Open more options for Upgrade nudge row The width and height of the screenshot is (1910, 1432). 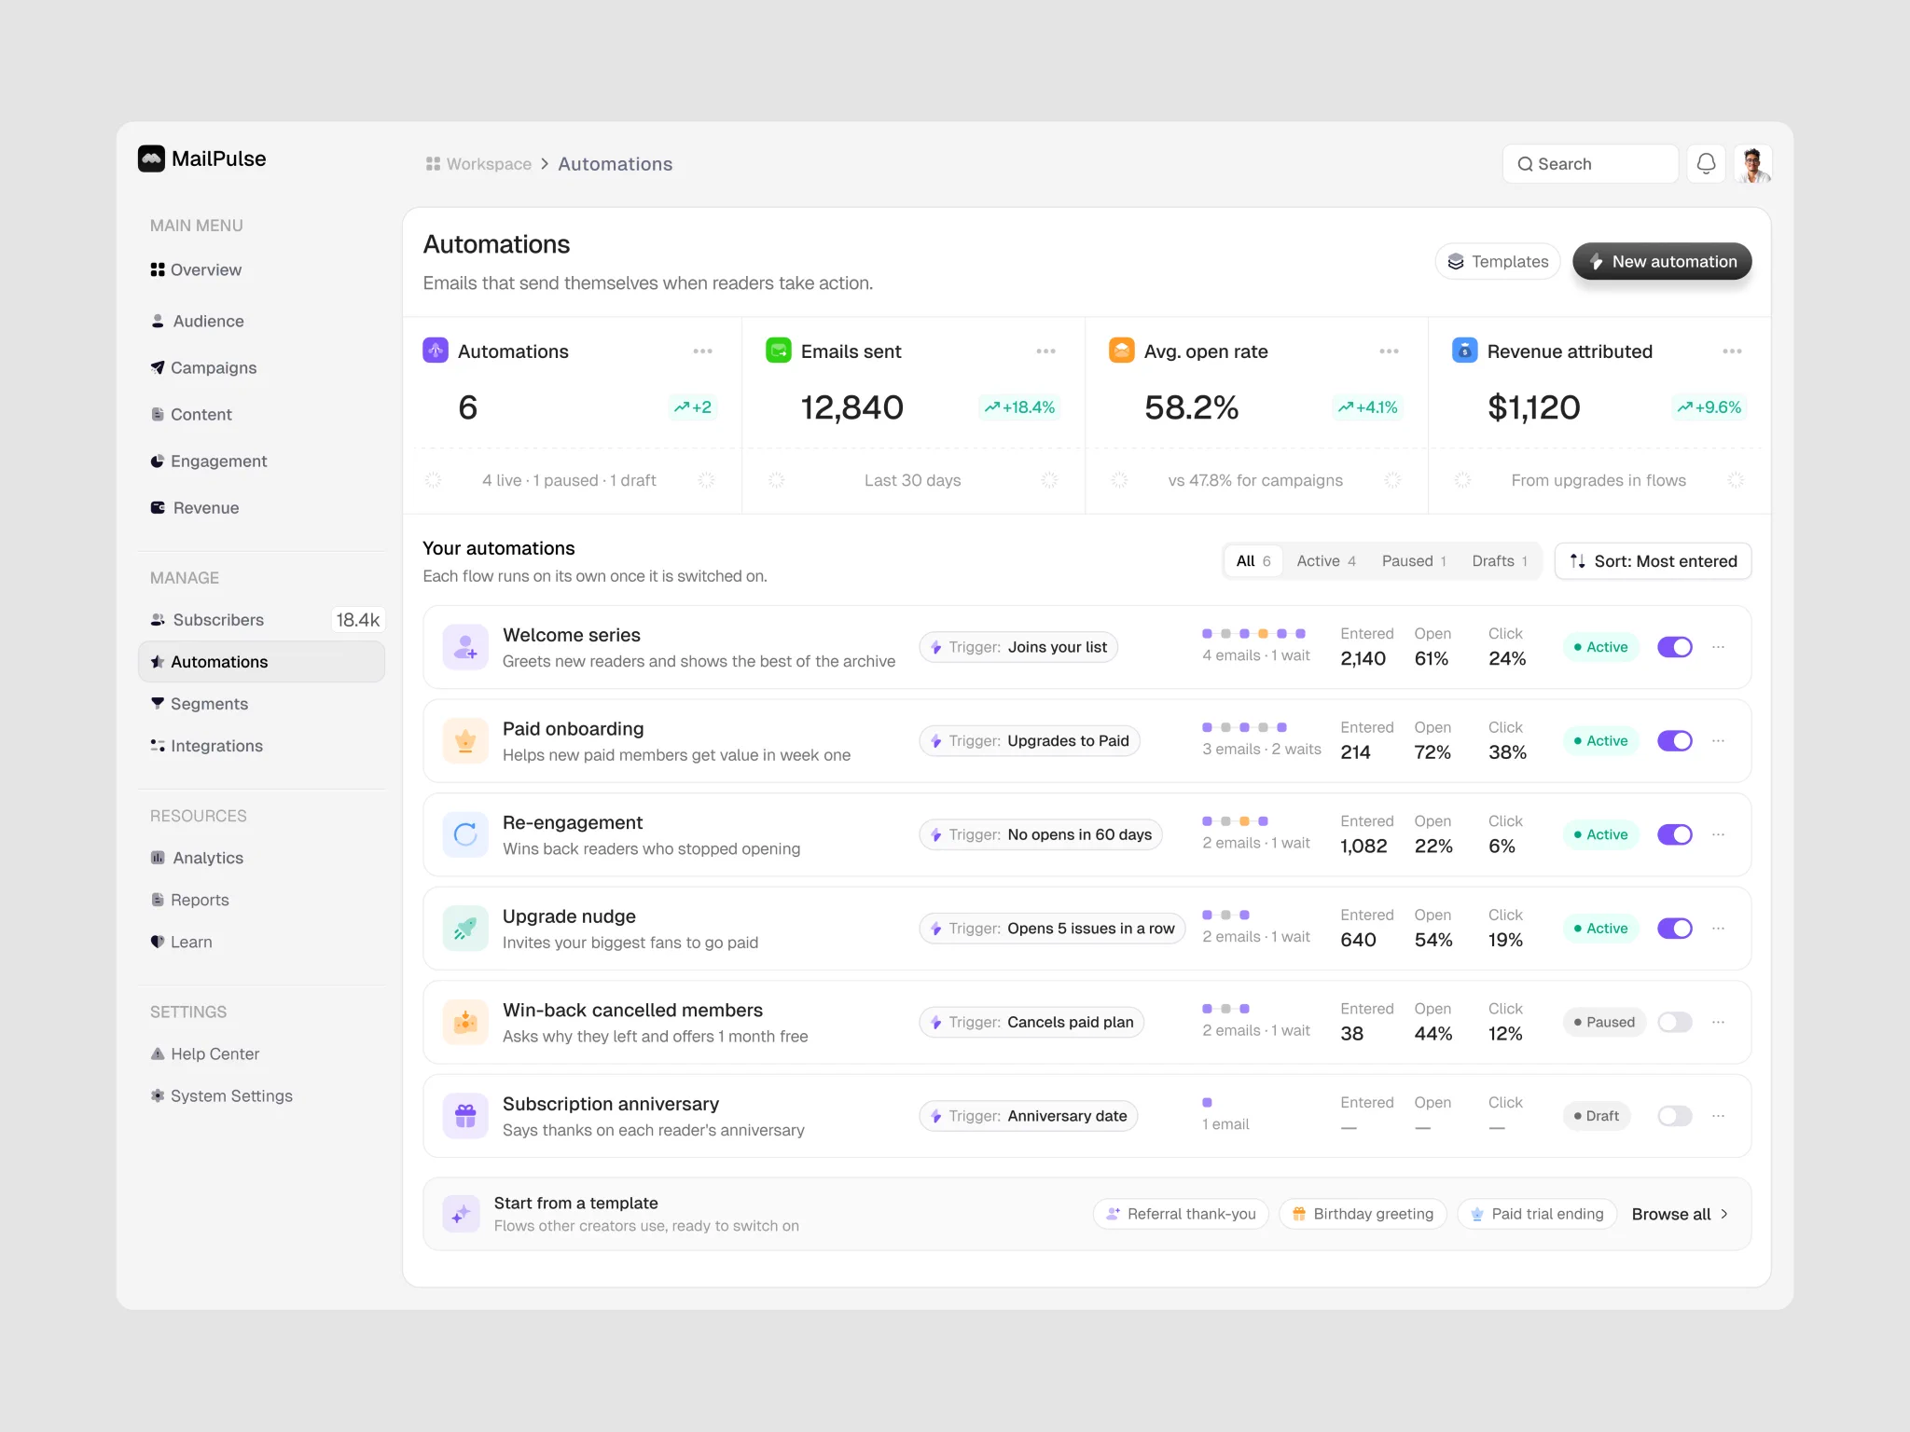pos(1719,929)
